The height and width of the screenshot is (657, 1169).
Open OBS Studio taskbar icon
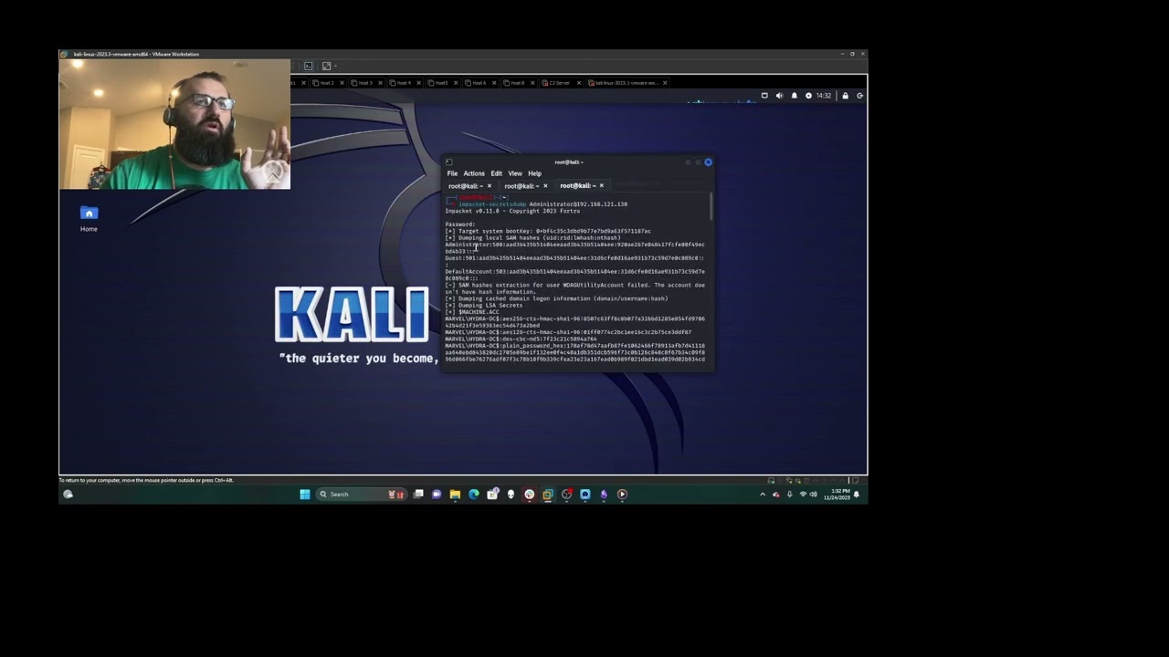[x=566, y=494]
